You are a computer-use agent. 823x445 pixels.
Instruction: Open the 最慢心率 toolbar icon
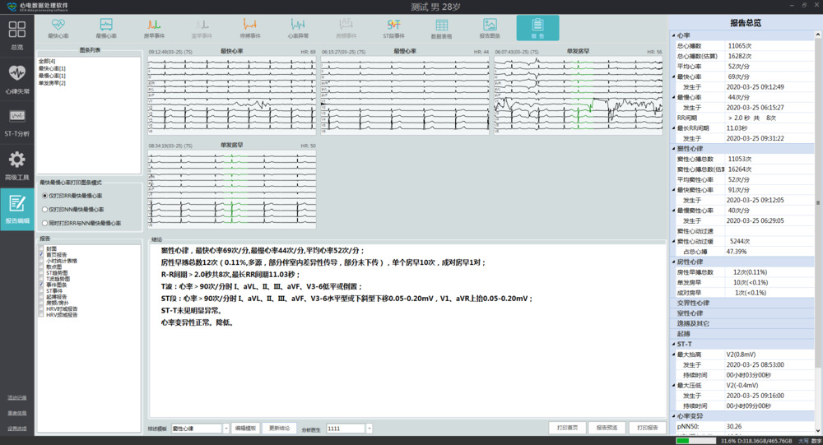point(106,28)
